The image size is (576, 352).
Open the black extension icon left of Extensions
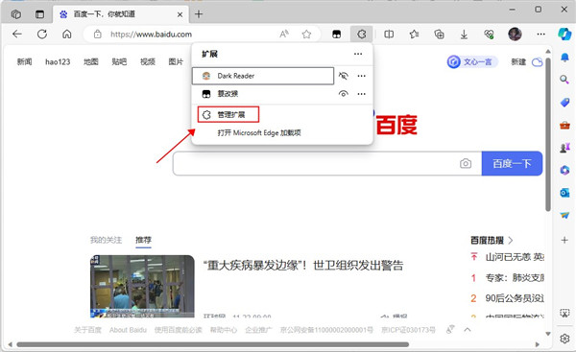click(337, 35)
